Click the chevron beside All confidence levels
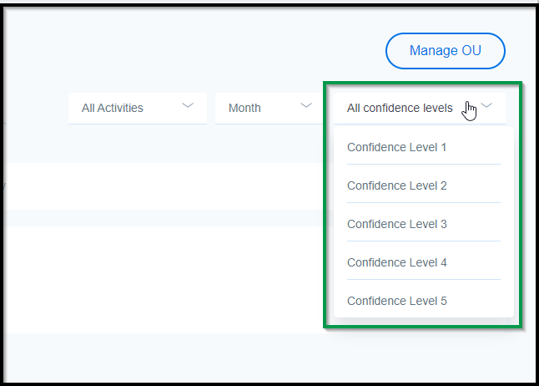The height and width of the screenshot is (386, 539). click(486, 105)
